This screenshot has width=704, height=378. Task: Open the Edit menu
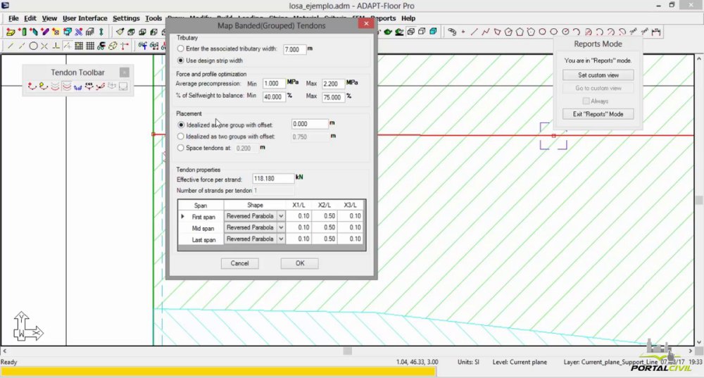30,18
